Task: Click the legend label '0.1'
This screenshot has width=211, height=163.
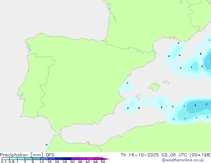Action: click(x=4, y=162)
